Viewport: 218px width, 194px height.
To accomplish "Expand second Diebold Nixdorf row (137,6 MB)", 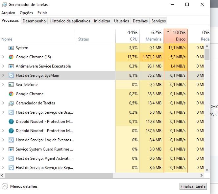I will coord(3,130).
